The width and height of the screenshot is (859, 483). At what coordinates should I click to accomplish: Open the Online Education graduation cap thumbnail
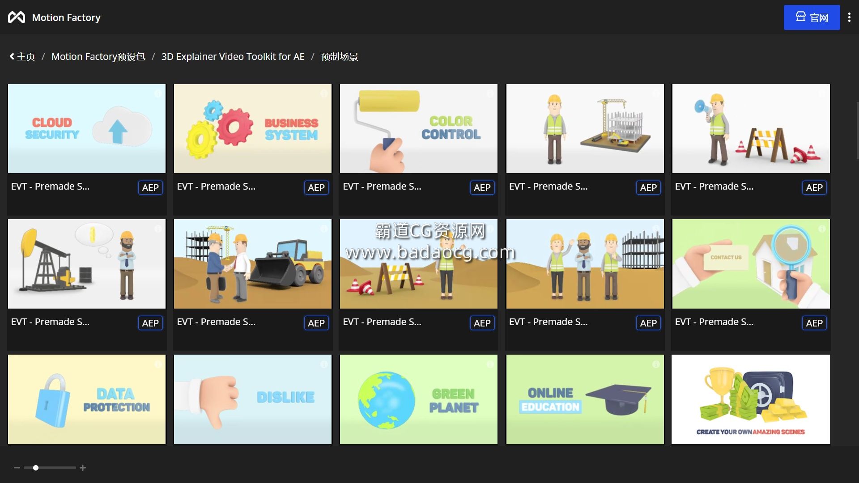pos(585,399)
